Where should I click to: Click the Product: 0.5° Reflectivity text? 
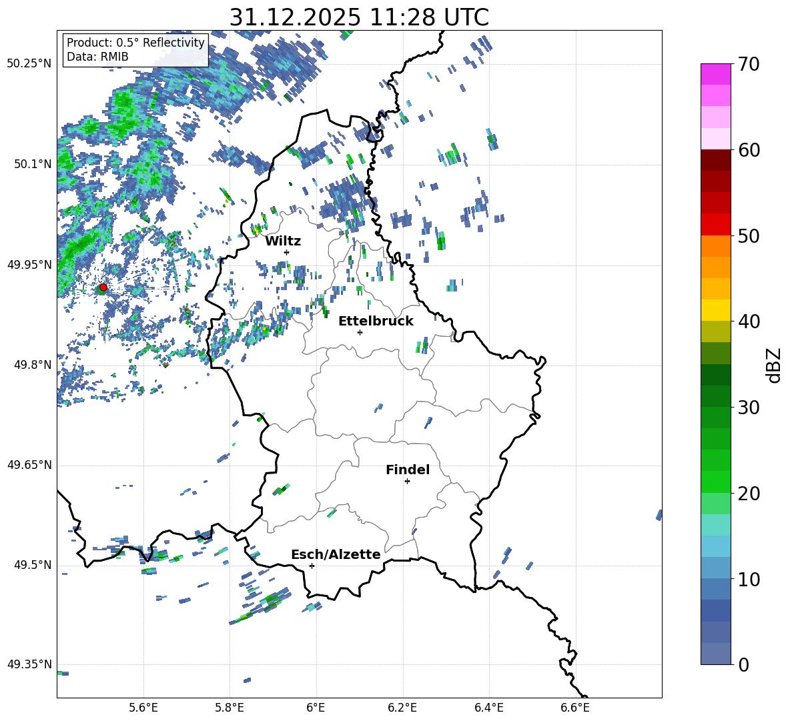135,42
